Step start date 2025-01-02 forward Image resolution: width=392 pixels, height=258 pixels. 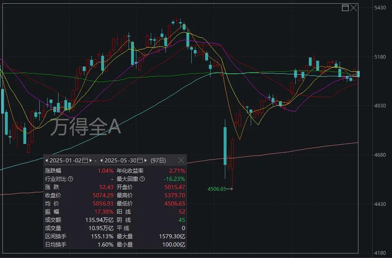click(91, 160)
